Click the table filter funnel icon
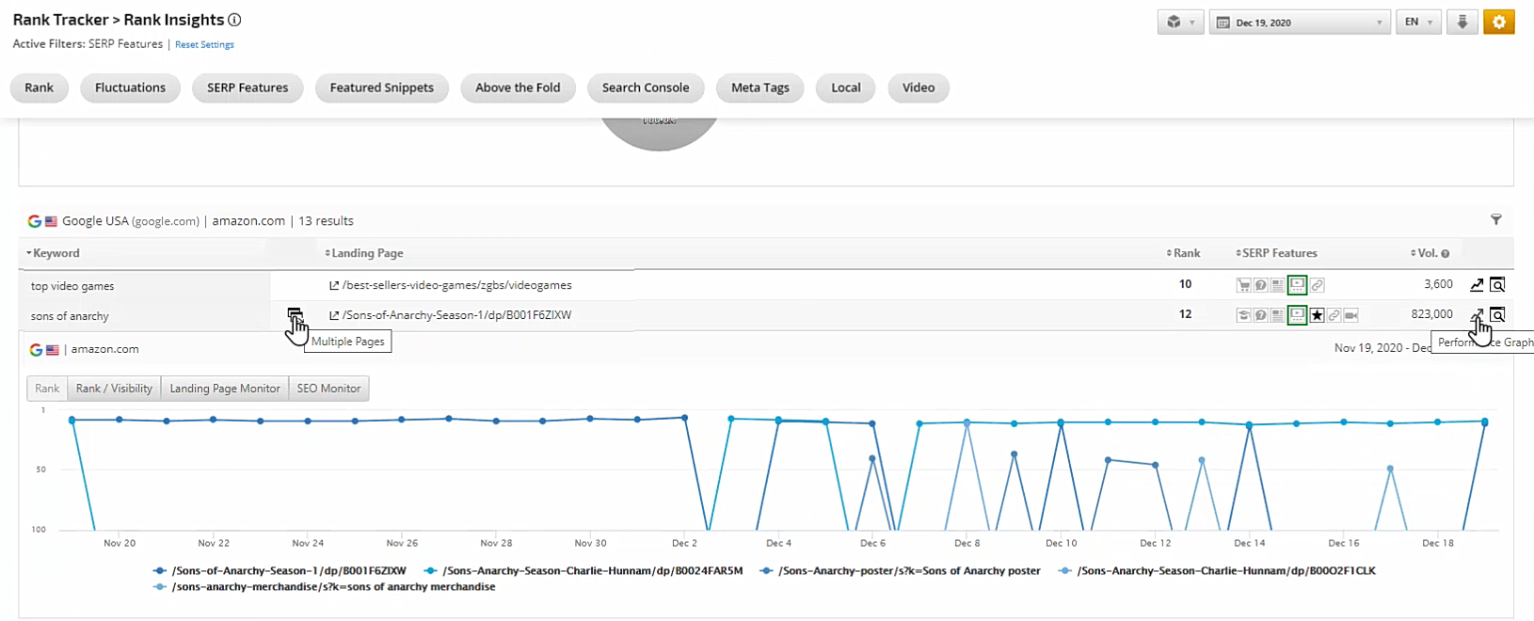 click(1495, 220)
